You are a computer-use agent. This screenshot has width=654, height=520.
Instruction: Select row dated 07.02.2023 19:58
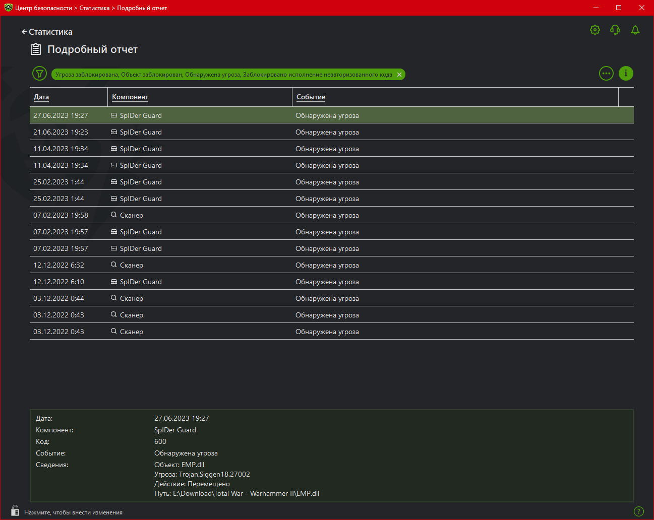click(332, 215)
